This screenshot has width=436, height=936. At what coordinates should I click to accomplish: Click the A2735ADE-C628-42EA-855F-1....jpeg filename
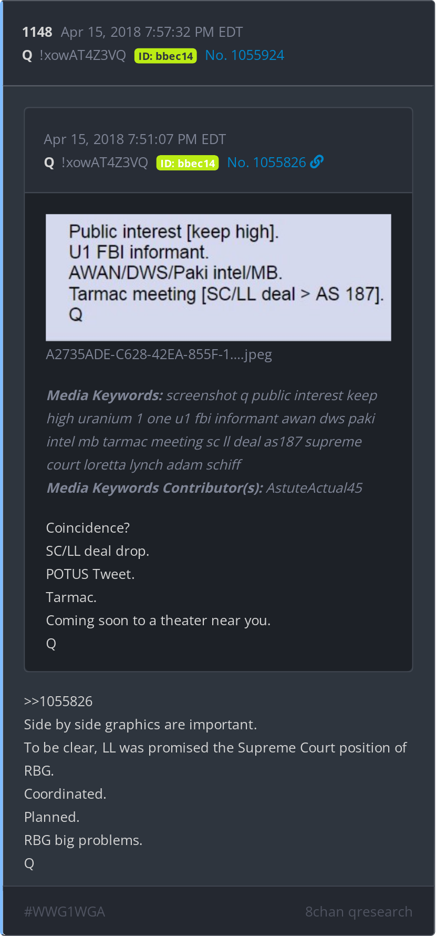(x=159, y=354)
